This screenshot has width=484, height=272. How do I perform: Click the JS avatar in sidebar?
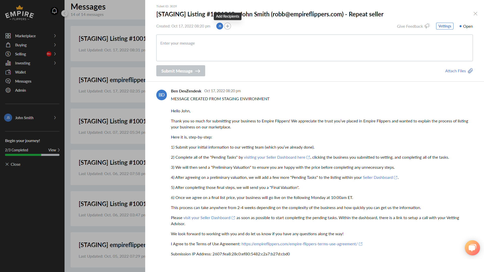(x=8, y=118)
